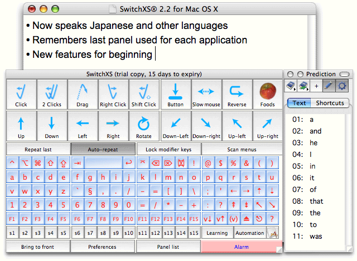The image size is (357, 261).
Task: Move pointer Up
Action: tap(21, 126)
